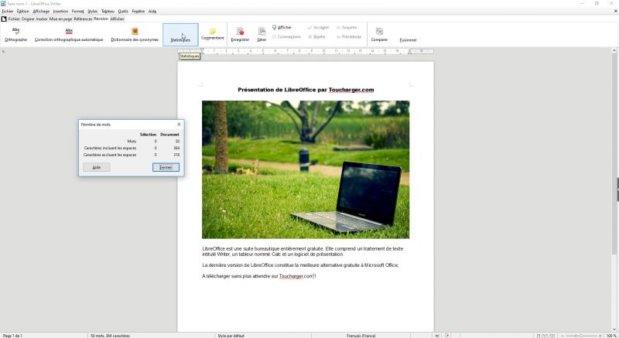Click Fusionner documents in ribbon

tap(408, 40)
